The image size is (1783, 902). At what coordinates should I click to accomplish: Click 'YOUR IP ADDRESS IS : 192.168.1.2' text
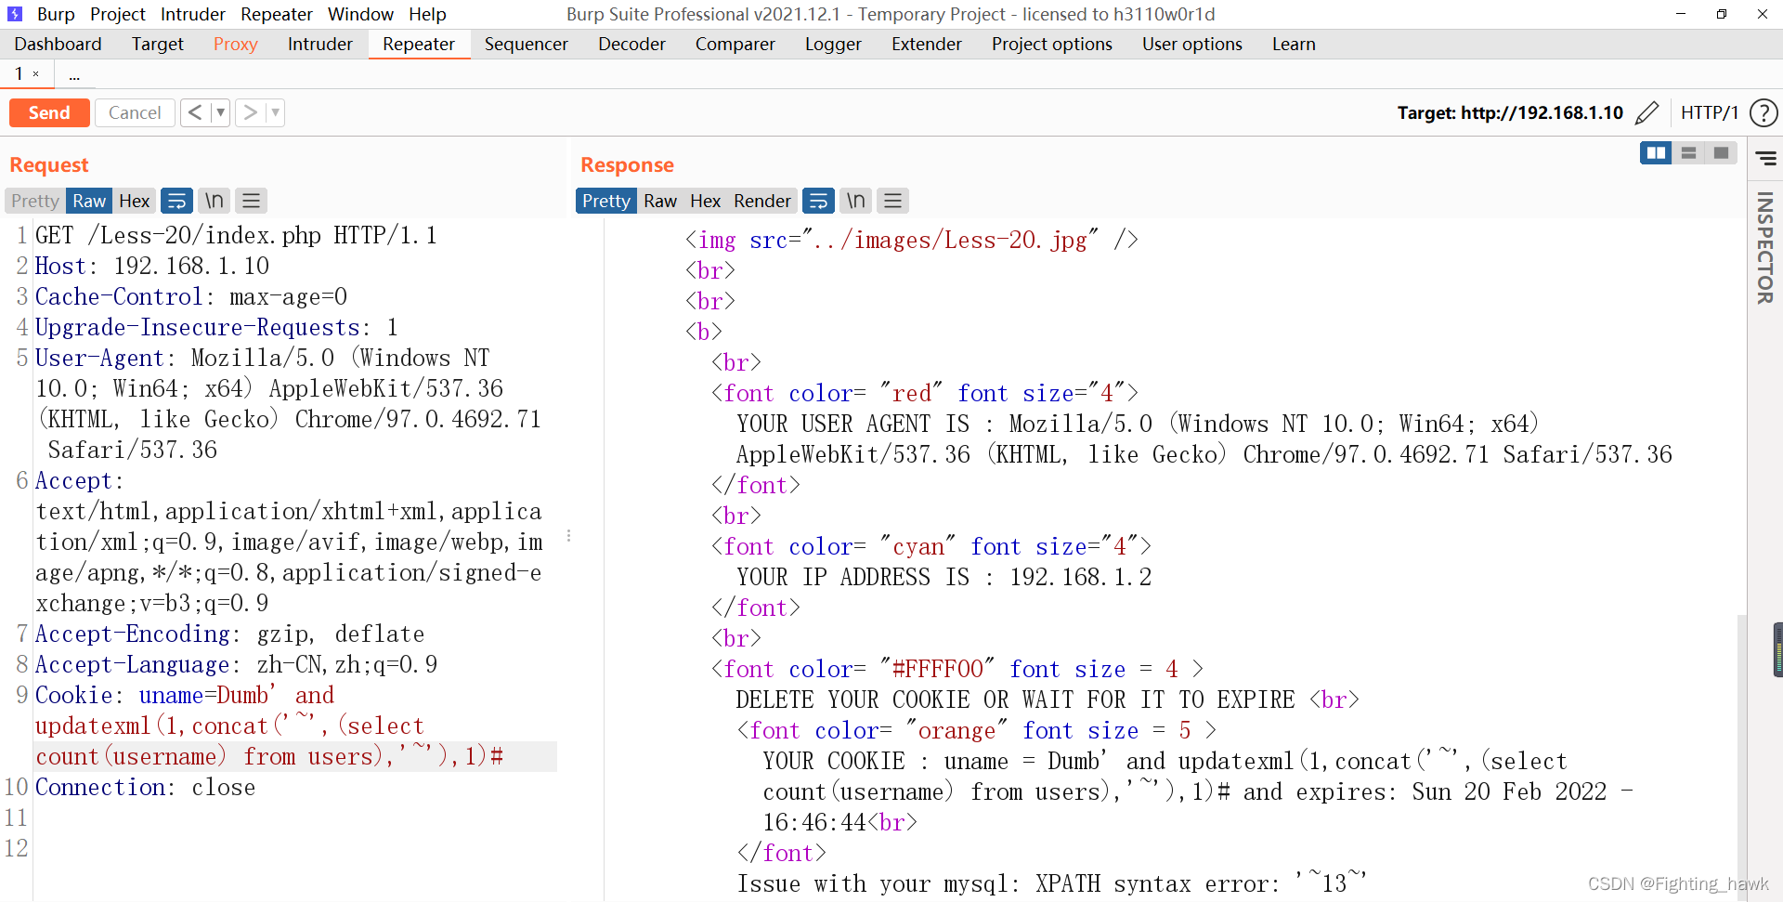coord(944,577)
